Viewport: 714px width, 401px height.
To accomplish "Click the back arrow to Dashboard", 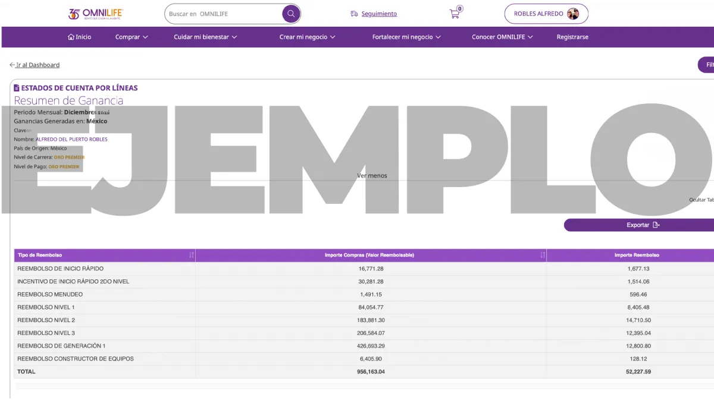I will (12, 65).
